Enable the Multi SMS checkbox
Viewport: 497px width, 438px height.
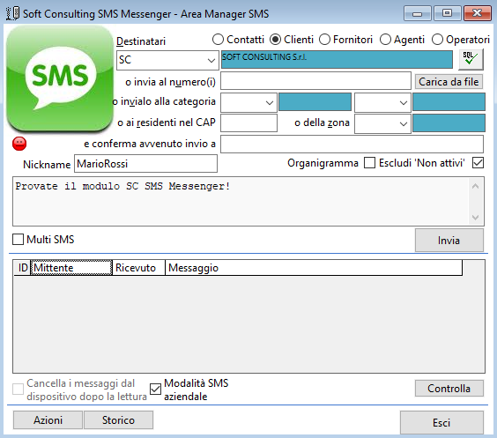19,240
